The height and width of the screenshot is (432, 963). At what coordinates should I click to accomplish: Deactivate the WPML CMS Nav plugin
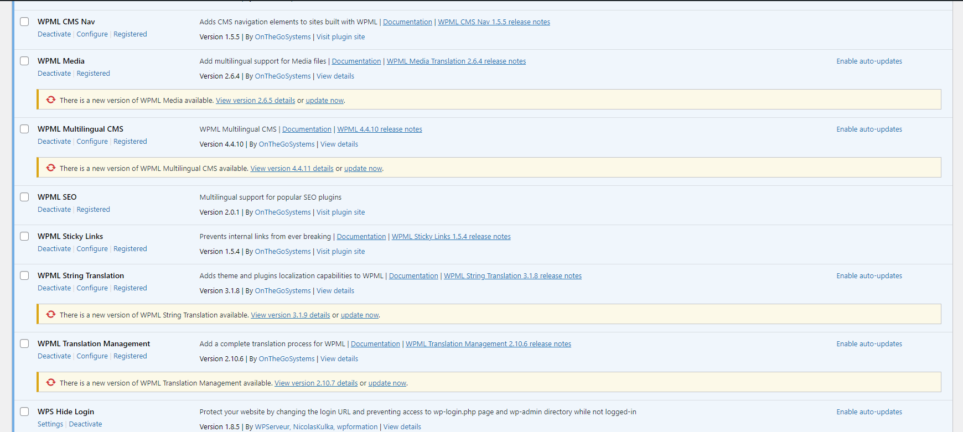point(54,34)
